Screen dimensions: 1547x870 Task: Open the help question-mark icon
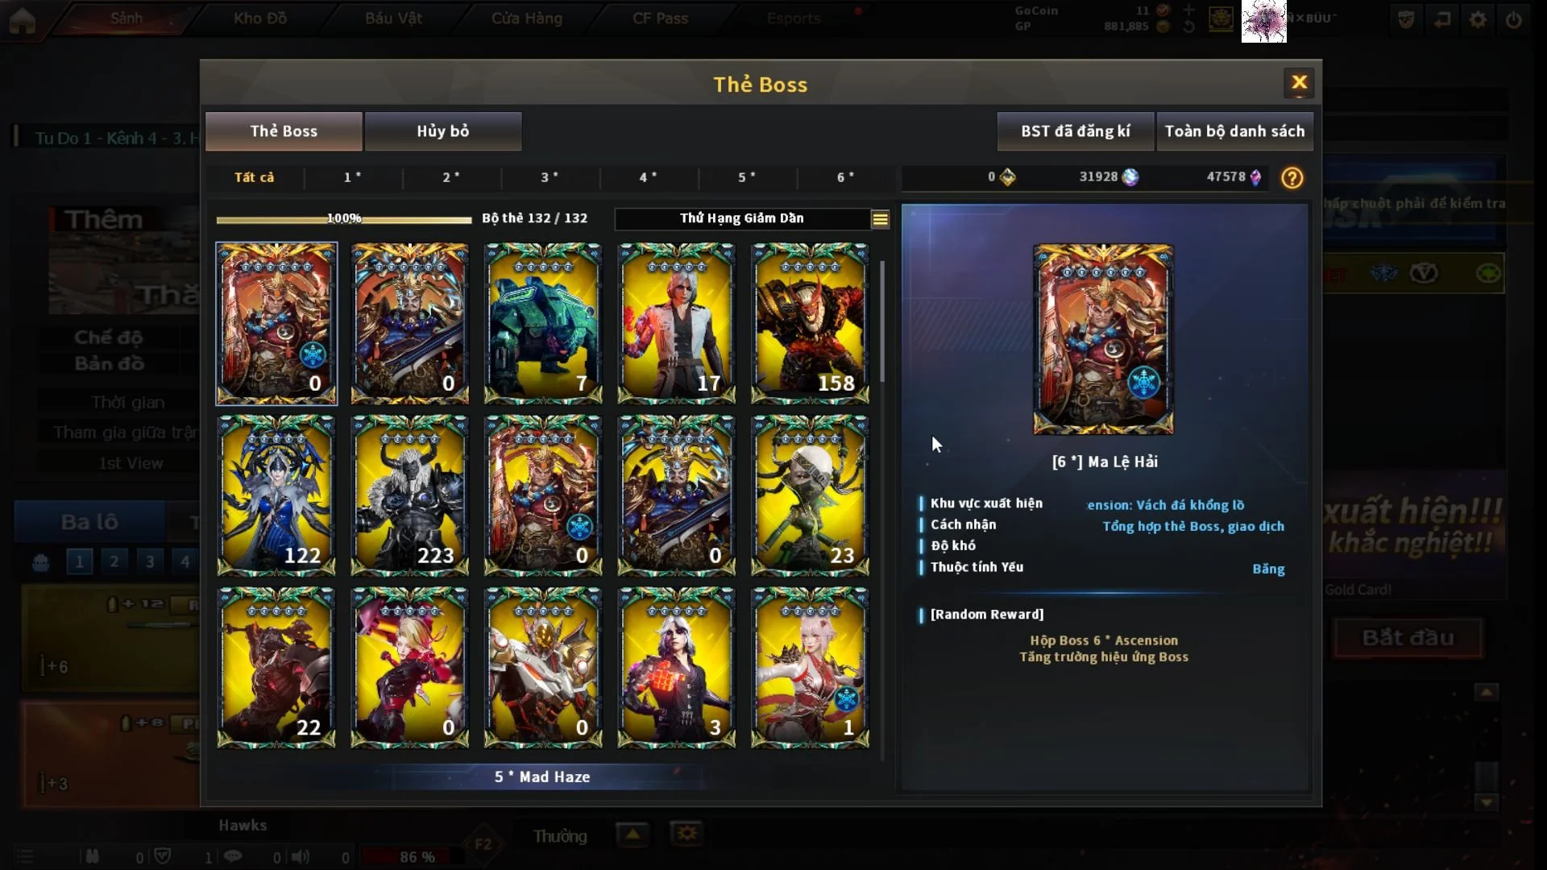(1292, 177)
